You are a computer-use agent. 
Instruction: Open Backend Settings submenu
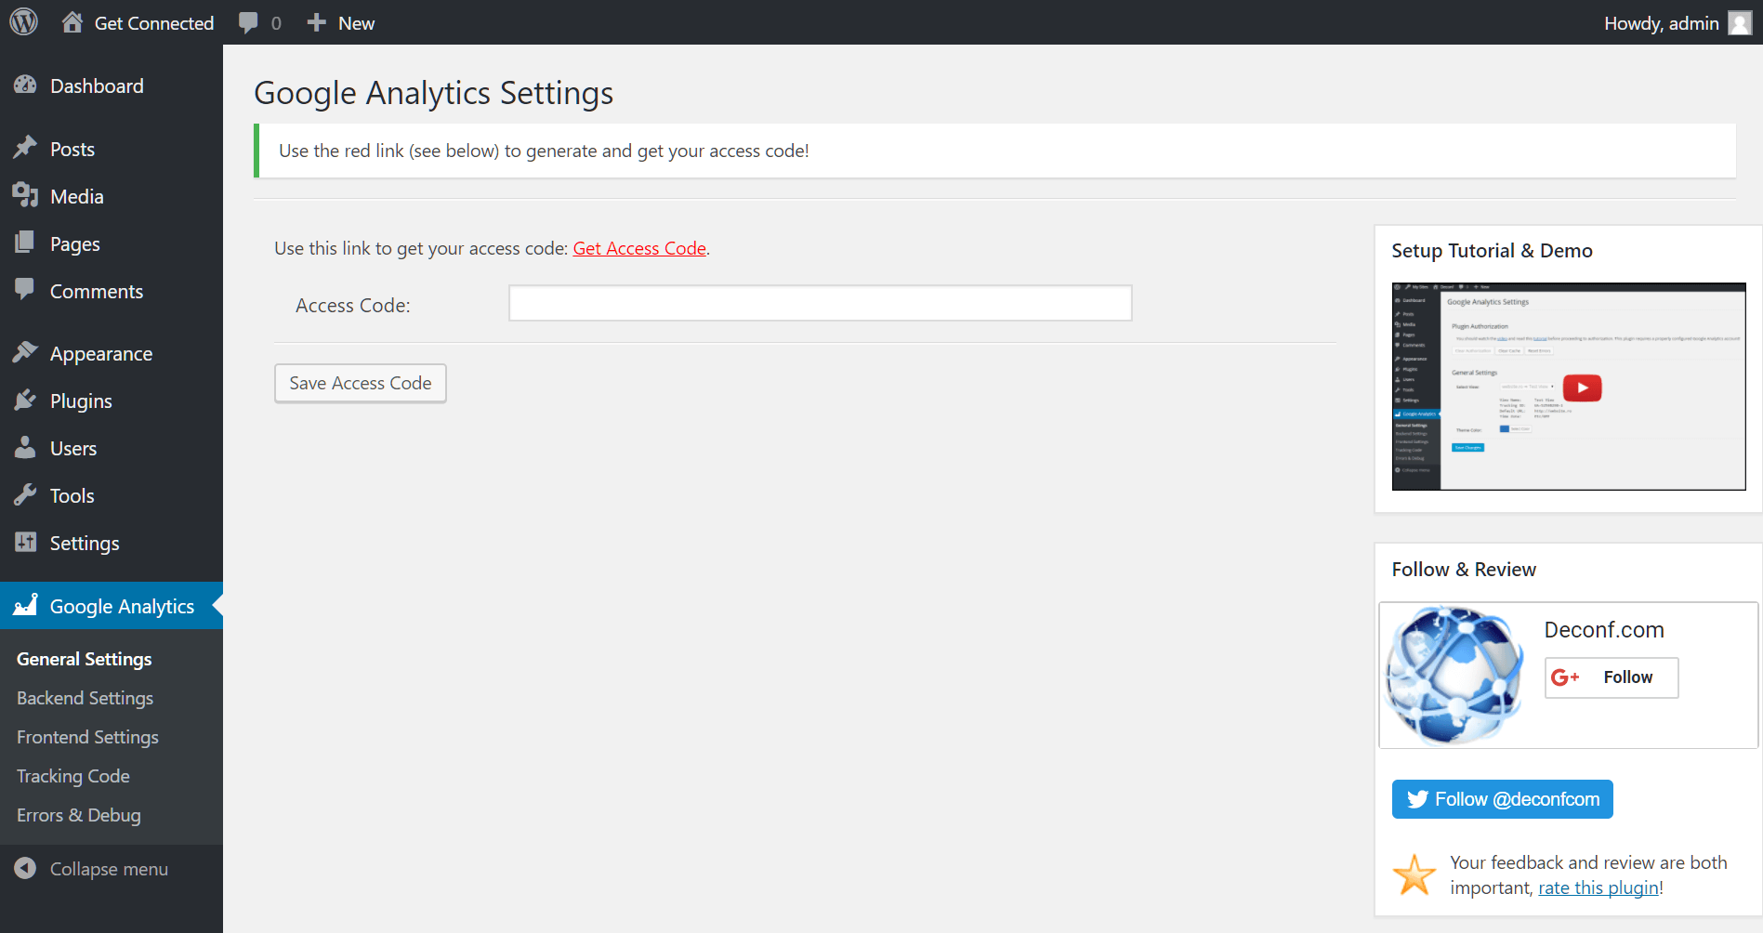pos(85,698)
